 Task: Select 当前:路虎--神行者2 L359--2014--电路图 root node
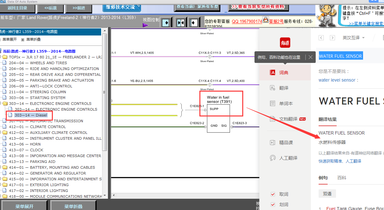click(39, 51)
